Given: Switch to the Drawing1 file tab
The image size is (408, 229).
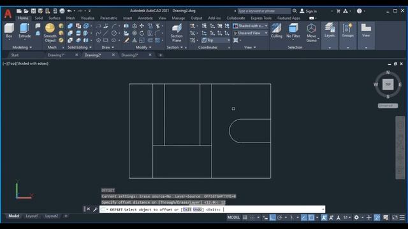Looking at the screenshot, I should click(x=56, y=55).
